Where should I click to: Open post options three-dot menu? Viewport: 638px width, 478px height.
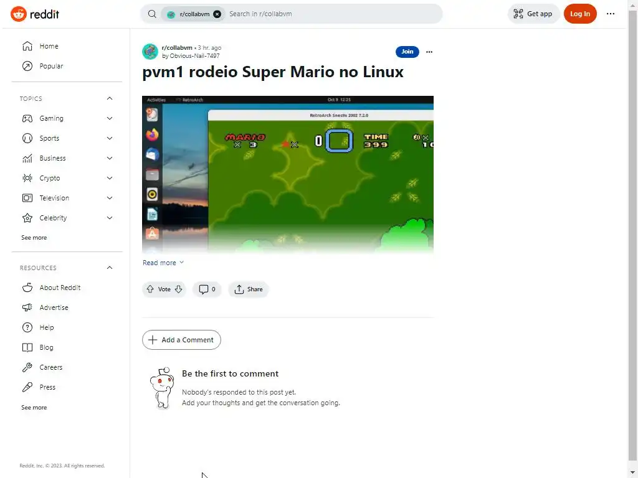click(x=429, y=52)
